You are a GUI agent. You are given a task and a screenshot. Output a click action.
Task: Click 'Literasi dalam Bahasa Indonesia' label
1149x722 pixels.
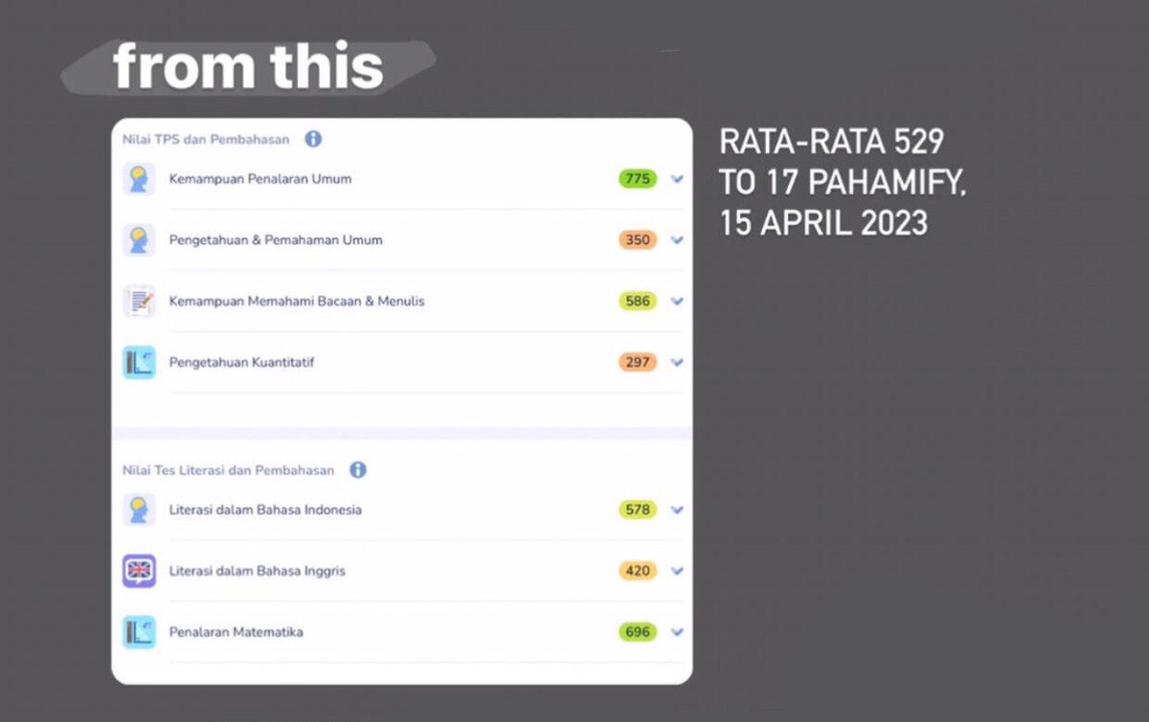(x=266, y=510)
